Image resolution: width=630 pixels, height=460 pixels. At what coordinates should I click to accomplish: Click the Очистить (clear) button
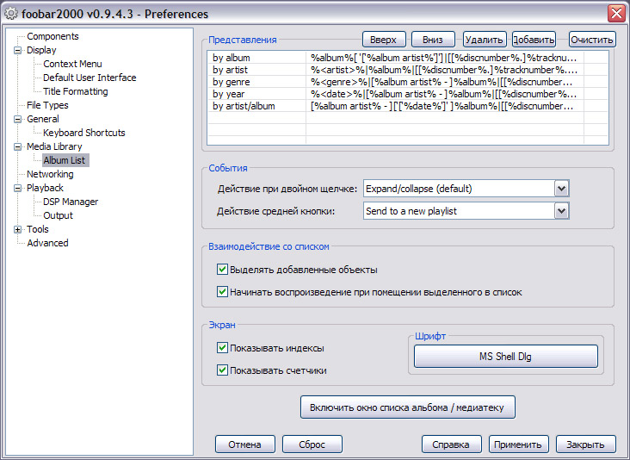pos(592,40)
